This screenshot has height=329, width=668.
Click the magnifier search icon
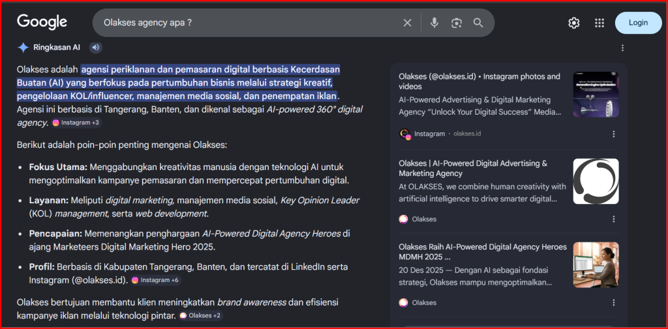(478, 23)
